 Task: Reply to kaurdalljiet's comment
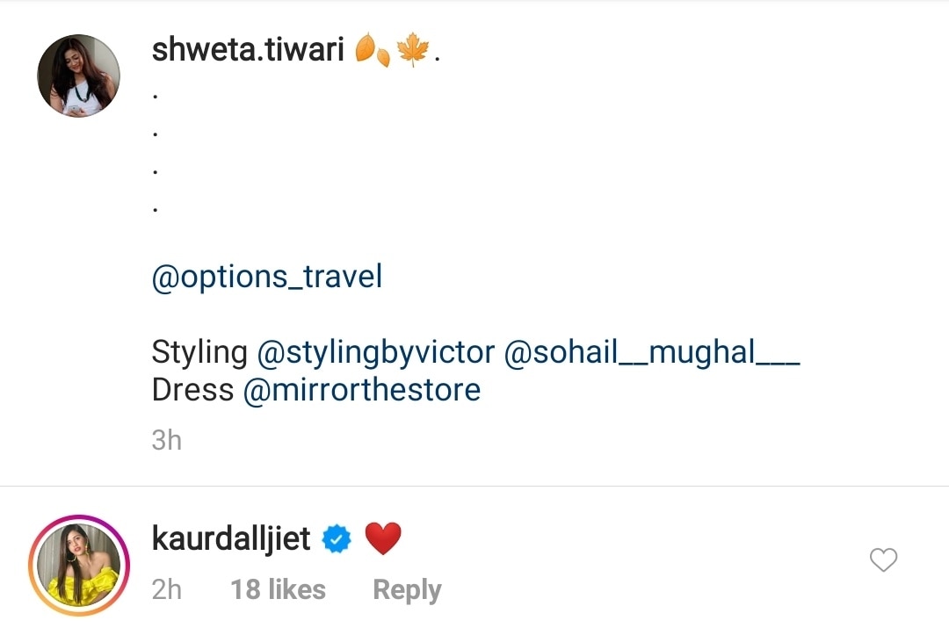407,589
